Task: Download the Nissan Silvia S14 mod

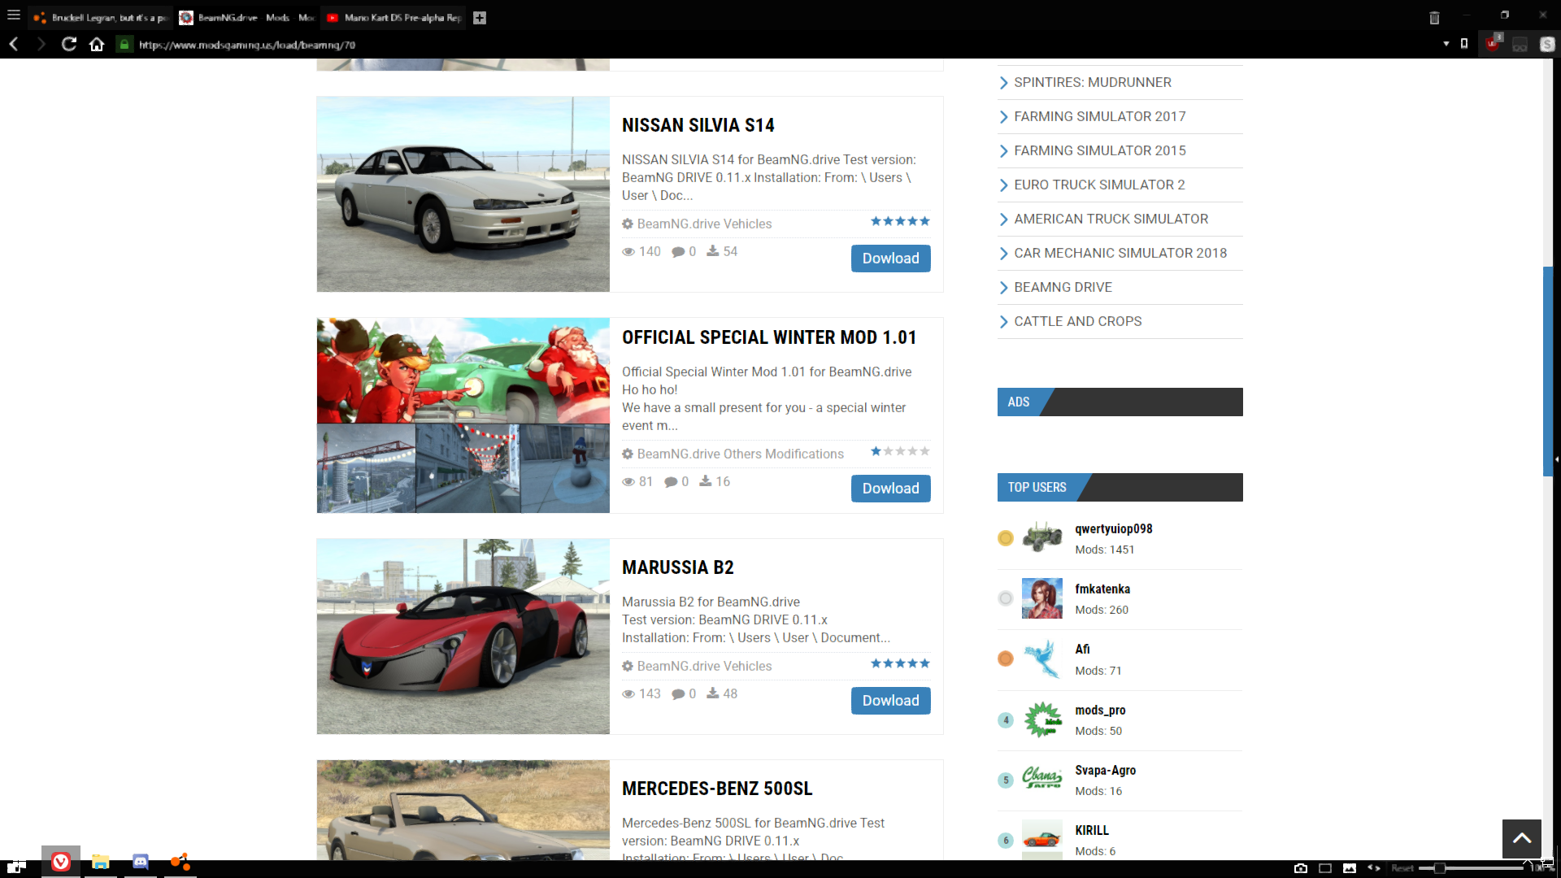Action: 890,259
